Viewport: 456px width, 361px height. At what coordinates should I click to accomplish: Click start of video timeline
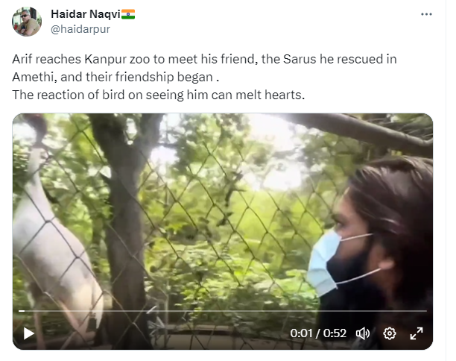(20, 311)
